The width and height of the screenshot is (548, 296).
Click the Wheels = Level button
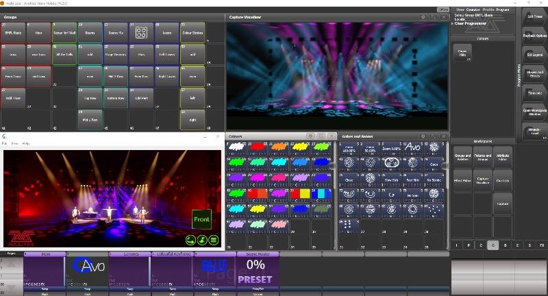pos(535,132)
